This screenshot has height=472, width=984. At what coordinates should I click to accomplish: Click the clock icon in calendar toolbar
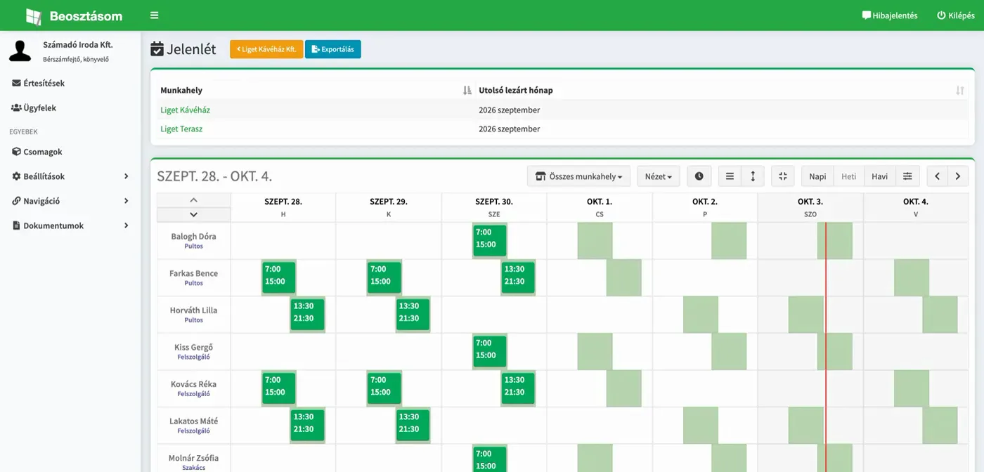[x=699, y=176]
